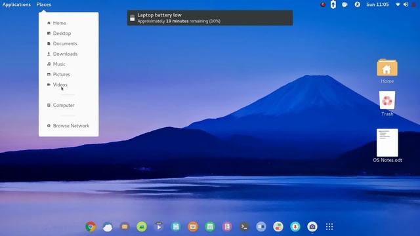Open the Sun 11:05 clock menu
The width and height of the screenshot is (420, 236).
tap(377, 5)
